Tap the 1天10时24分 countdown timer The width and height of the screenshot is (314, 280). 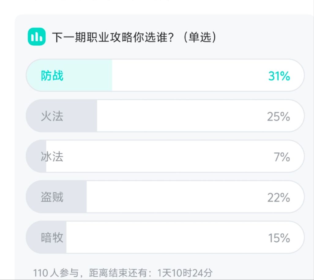pos(185,272)
